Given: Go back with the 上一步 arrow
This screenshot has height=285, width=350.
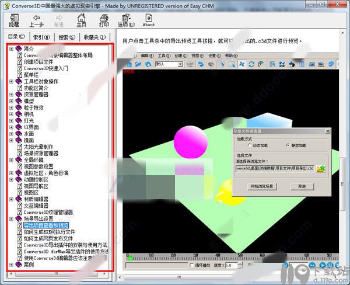Looking at the screenshot, I should (37, 20).
